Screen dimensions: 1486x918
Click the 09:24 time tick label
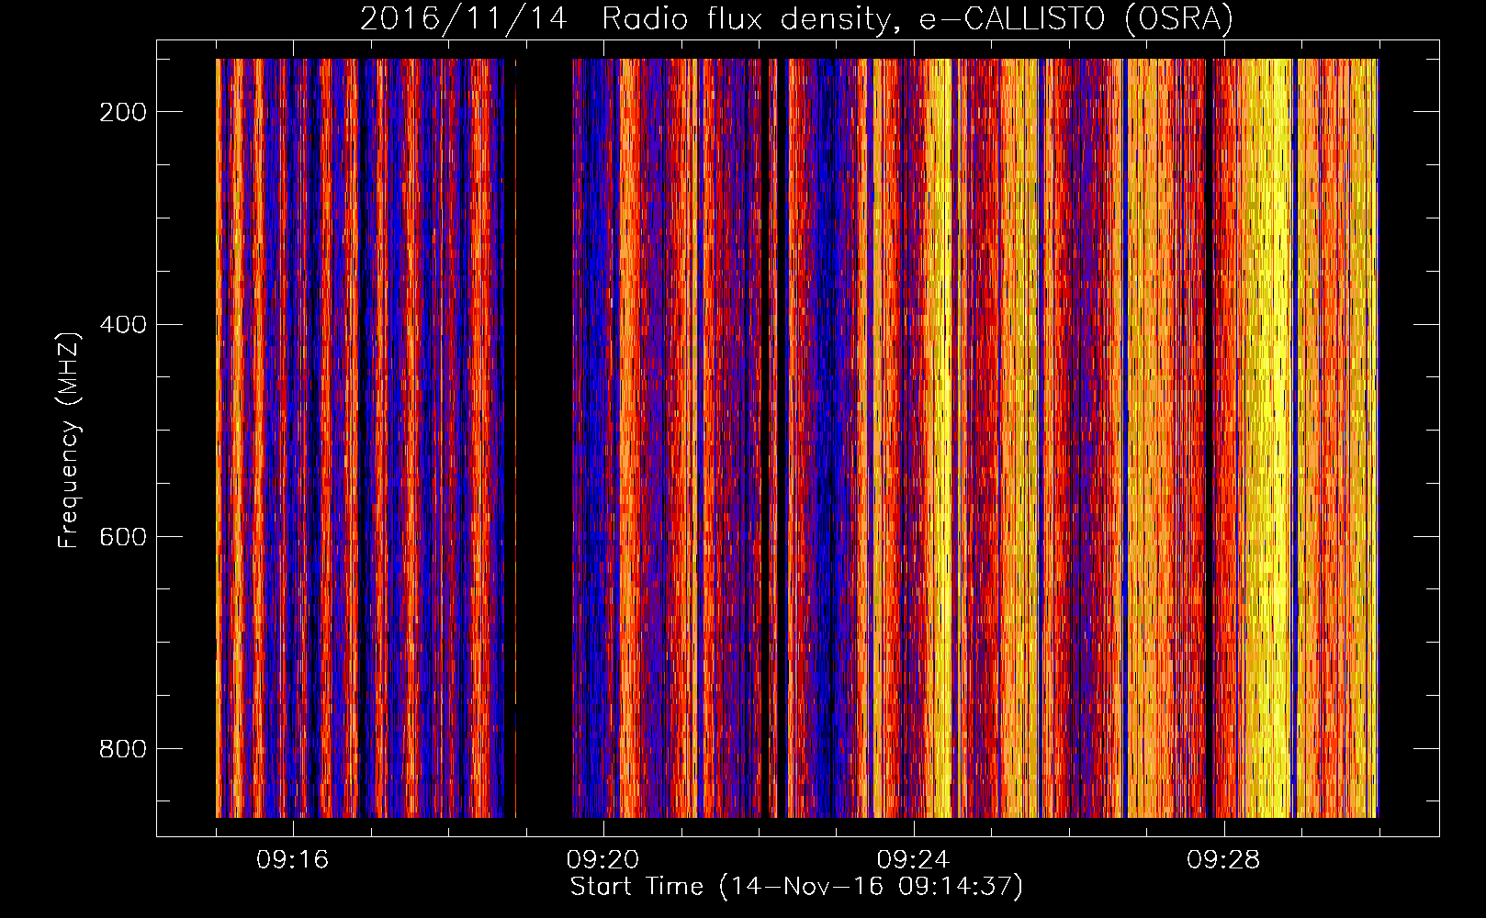click(913, 860)
